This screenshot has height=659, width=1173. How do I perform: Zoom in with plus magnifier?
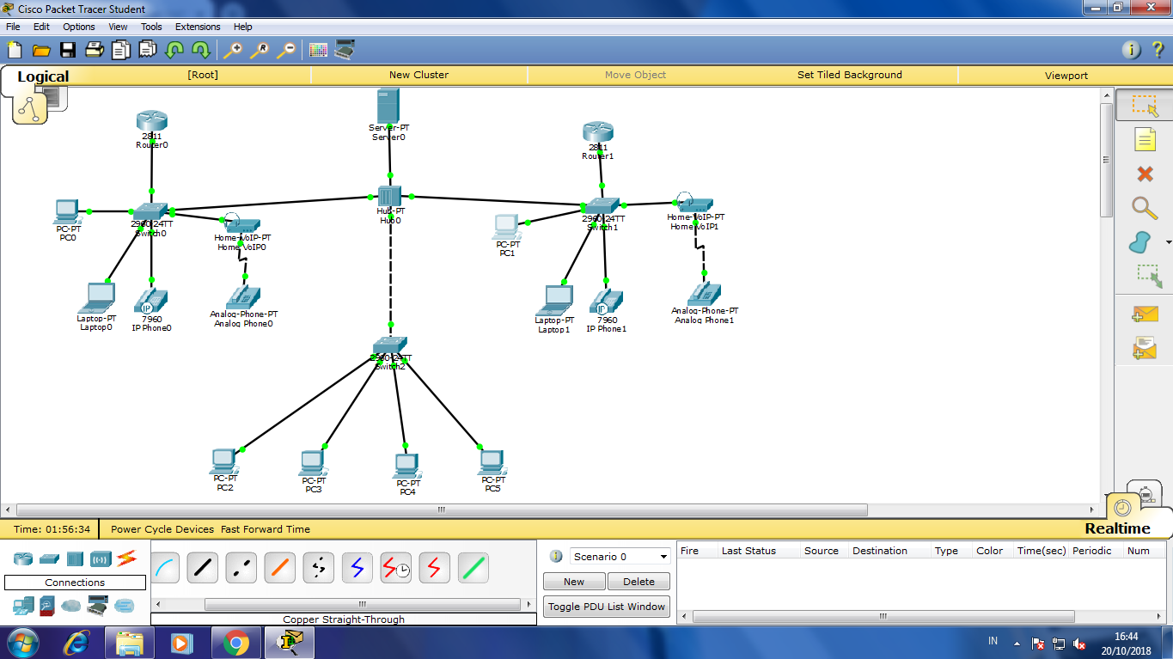(232, 50)
